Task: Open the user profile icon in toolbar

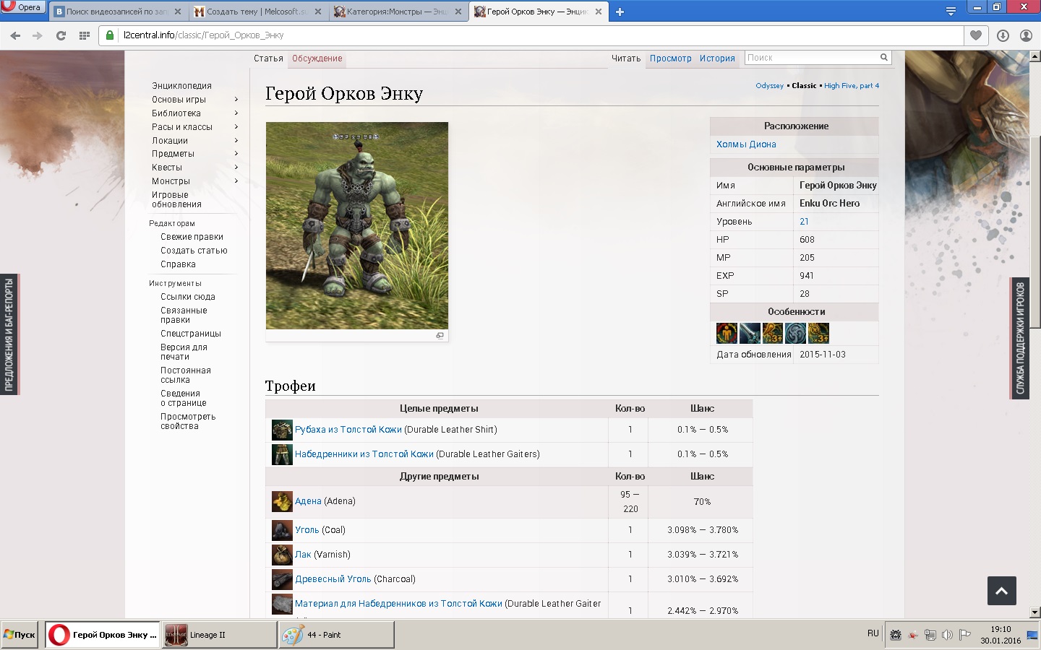Action: 1026,35
